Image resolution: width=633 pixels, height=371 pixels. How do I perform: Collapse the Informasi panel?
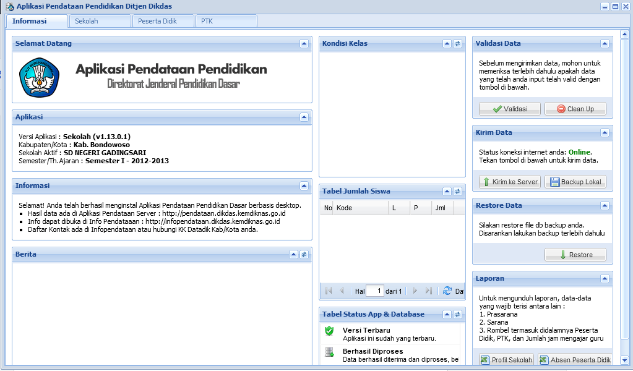tap(304, 186)
